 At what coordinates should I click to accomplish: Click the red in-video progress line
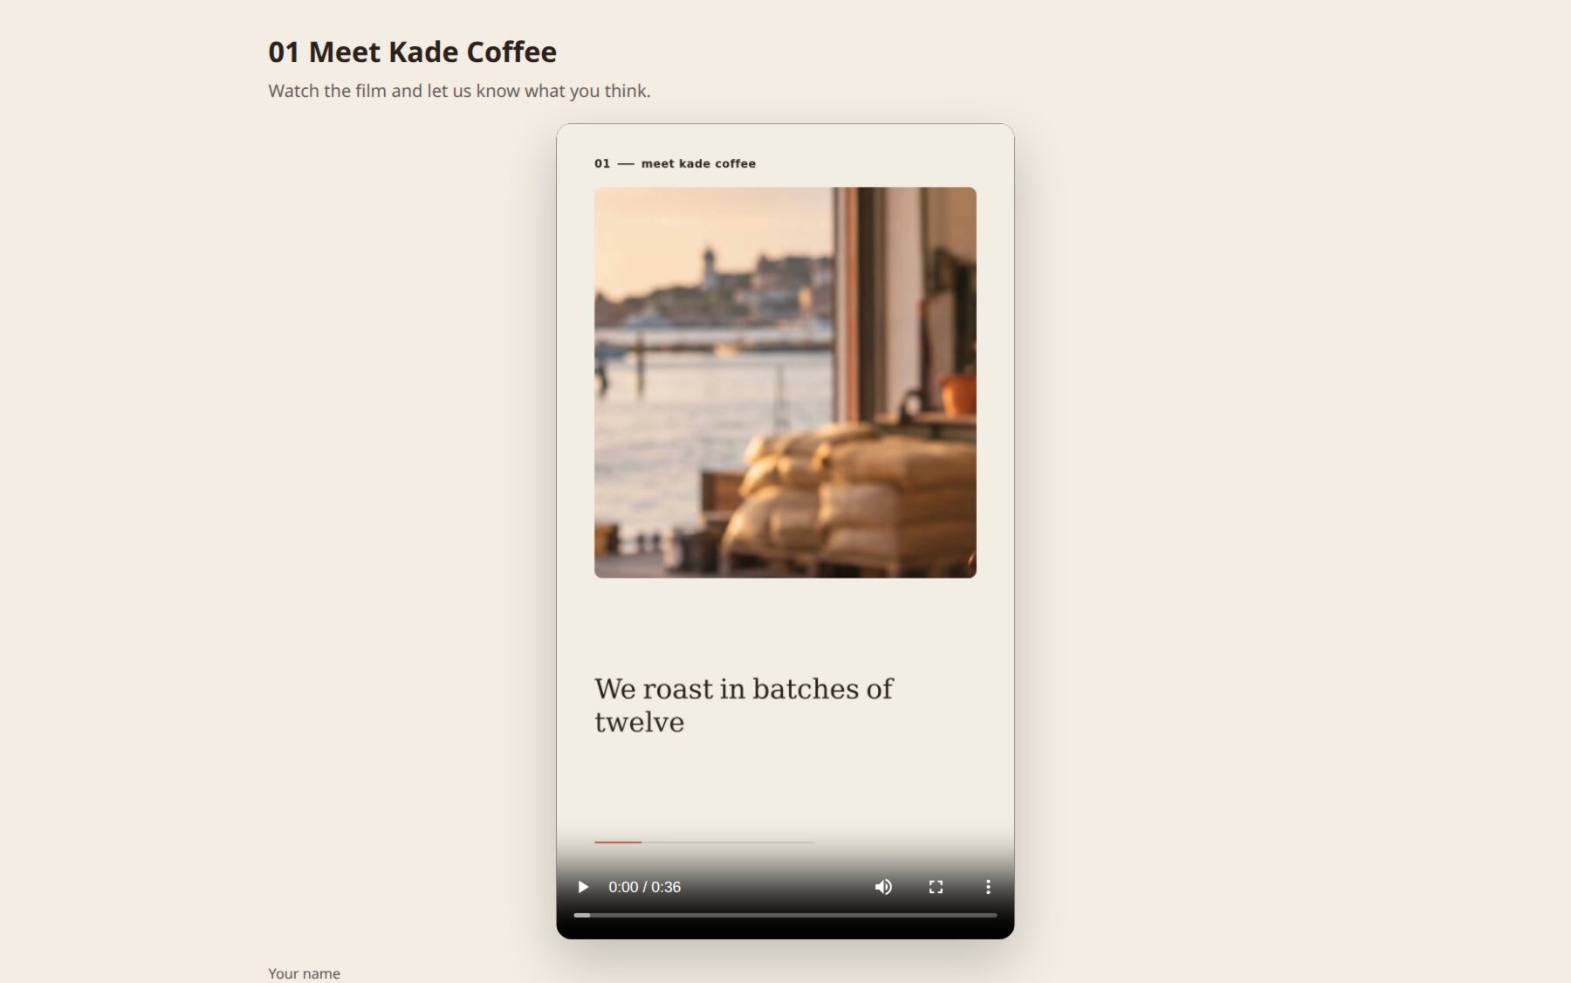click(618, 842)
